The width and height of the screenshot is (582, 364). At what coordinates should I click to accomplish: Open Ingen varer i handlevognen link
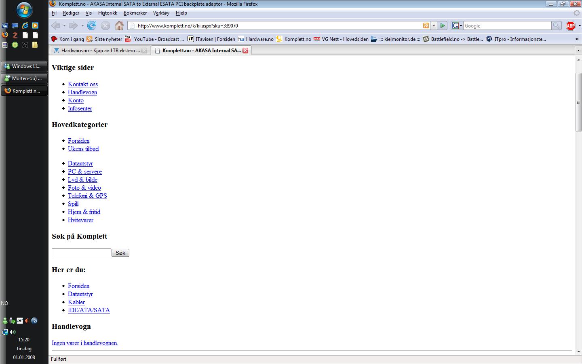point(85,343)
